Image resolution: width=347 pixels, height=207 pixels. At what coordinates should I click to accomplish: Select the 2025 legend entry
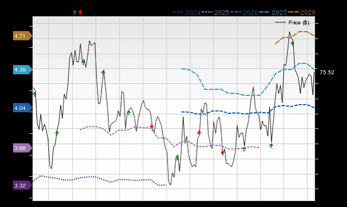pyautogui.click(x=216, y=12)
